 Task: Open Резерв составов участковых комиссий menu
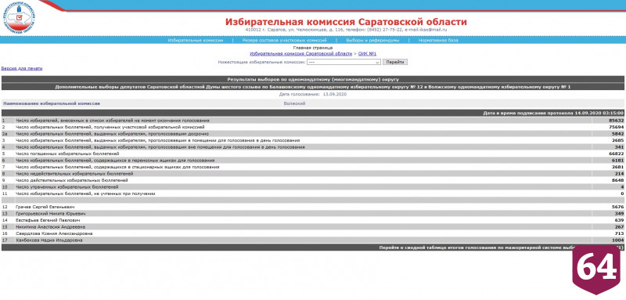click(x=284, y=41)
